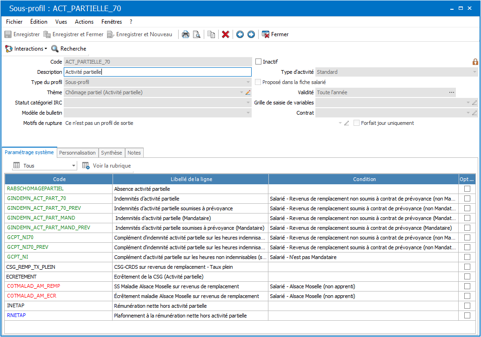
Task: Go to previous record arrow
Action: [x=240, y=34]
